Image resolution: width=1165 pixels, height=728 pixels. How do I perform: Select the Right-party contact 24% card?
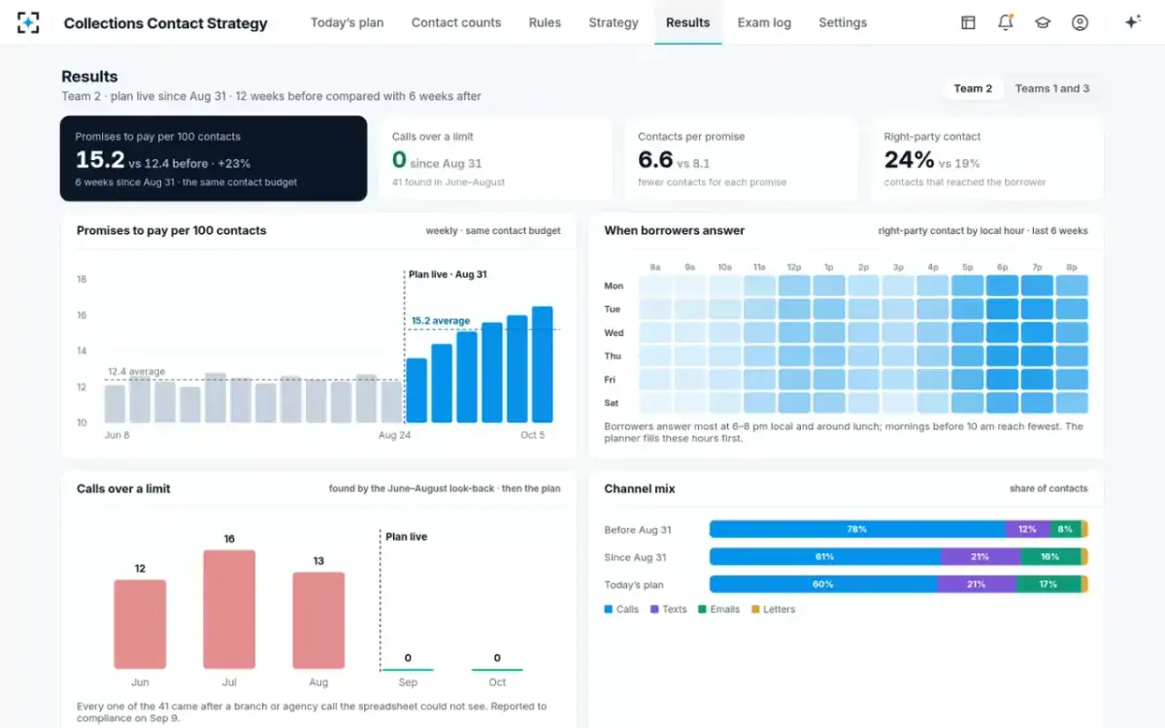click(986, 158)
